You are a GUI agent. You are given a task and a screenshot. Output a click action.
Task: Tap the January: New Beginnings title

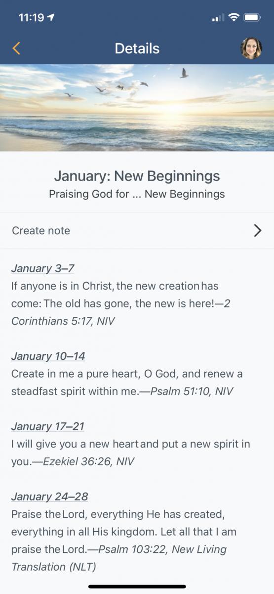pos(137,176)
